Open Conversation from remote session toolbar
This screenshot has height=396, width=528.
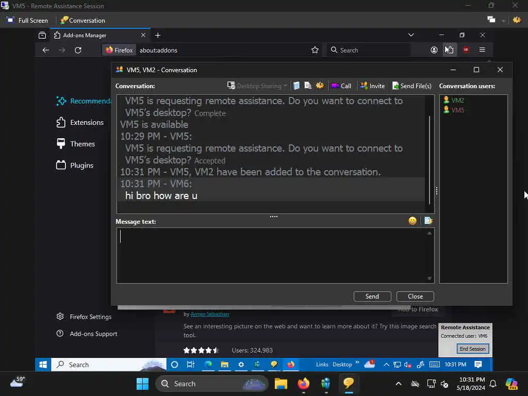(x=83, y=20)
